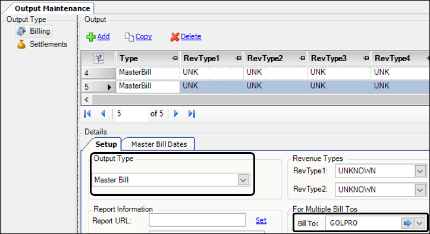This screenshot has width=430, height=234.
Task: Open grid column chooser icon
Action: coord(99,58)
